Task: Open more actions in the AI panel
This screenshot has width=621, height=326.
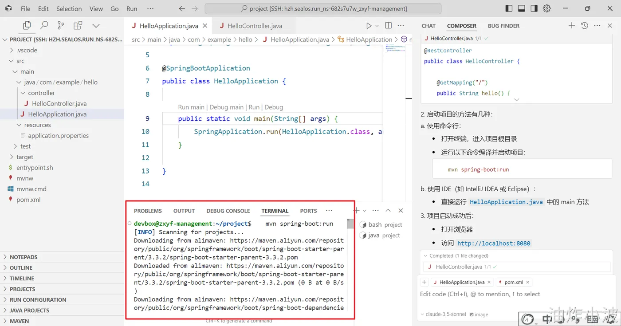Action: [597, 26]
